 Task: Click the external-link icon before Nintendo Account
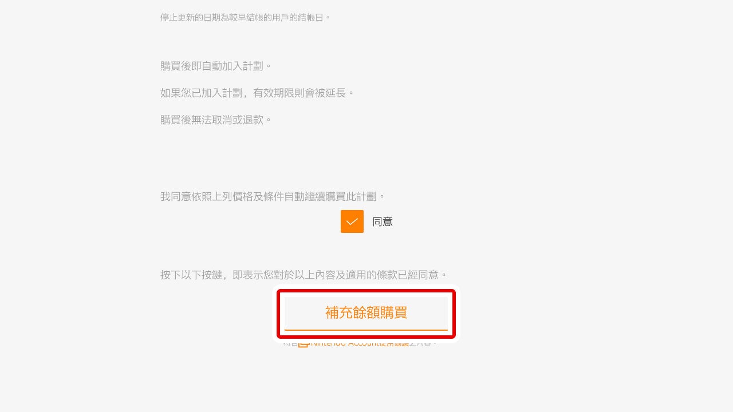(x=304, y=343)
